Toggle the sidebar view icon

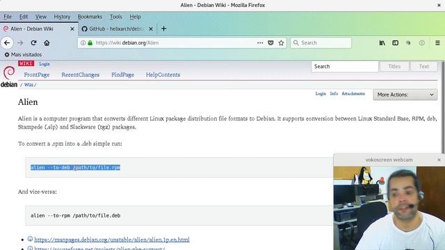coord(396,43)
